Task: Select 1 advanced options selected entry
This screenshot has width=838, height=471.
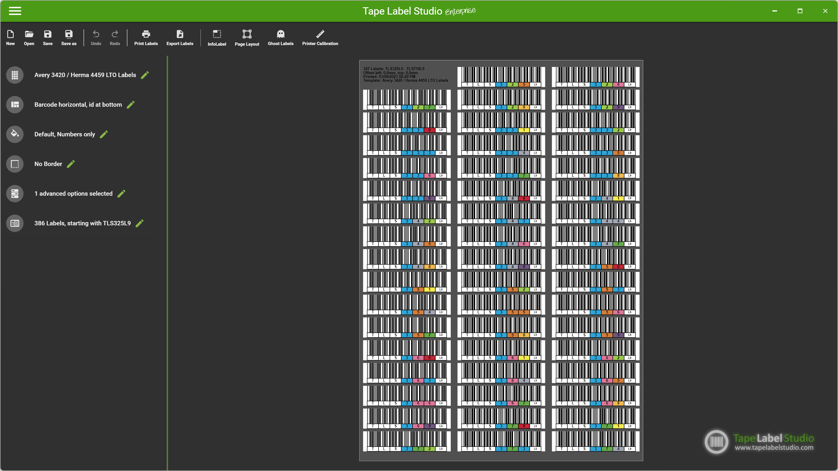Action: click(74, 194)
